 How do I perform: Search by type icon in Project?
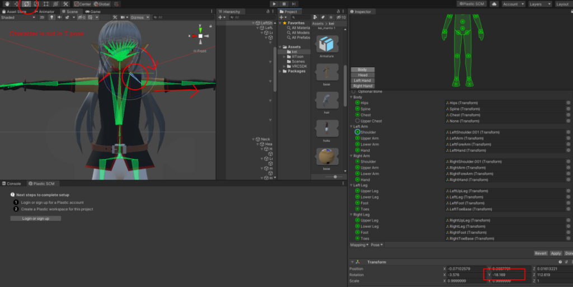[x=316, y=17]
